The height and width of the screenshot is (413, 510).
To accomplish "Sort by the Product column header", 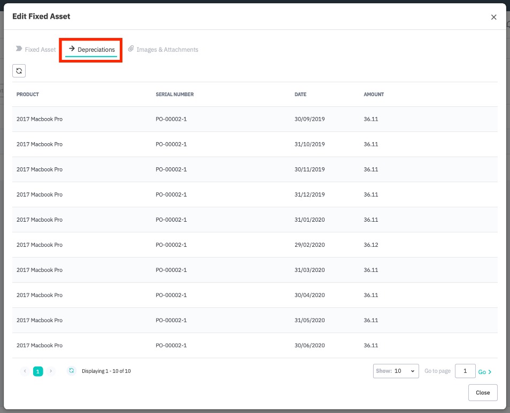I will pyautogui.click(x=28, y=95).
